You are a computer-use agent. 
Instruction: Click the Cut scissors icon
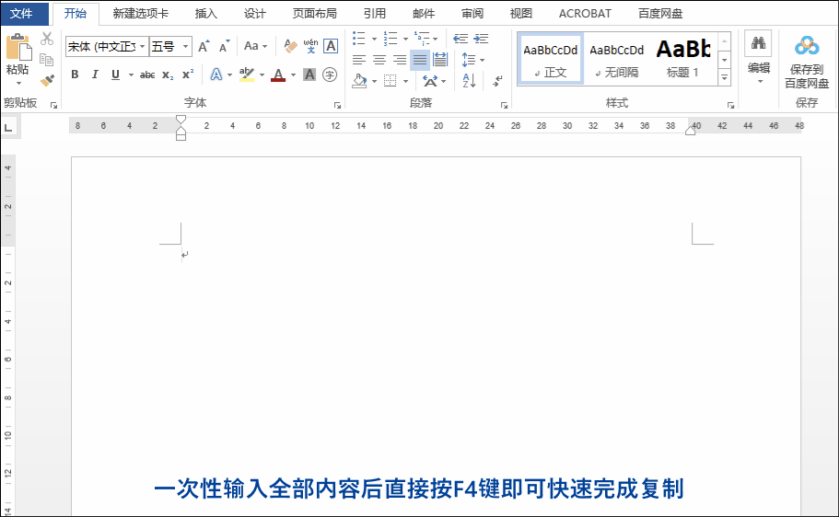pyautogui.click(x=47, y=39)
